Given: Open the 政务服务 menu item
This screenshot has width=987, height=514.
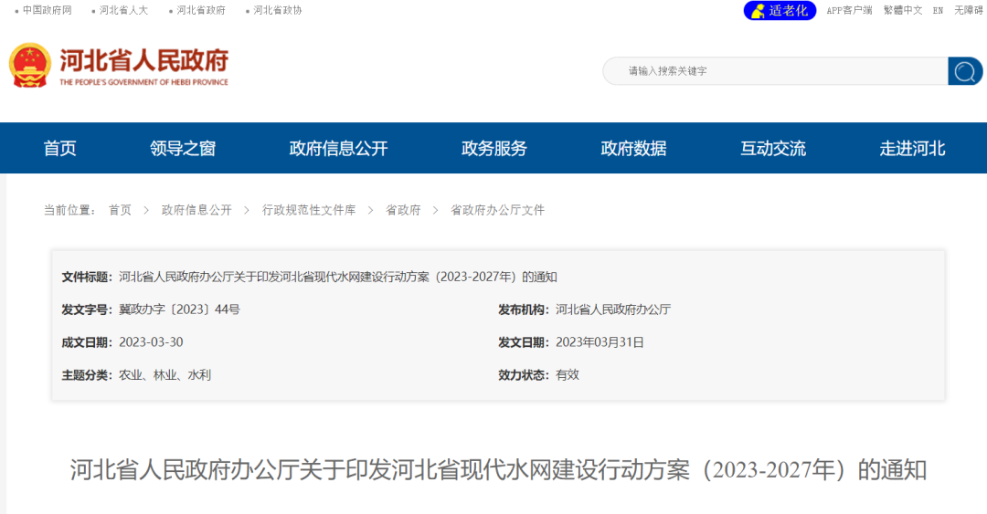Looking at the screenshot, I should click(494, 149).
